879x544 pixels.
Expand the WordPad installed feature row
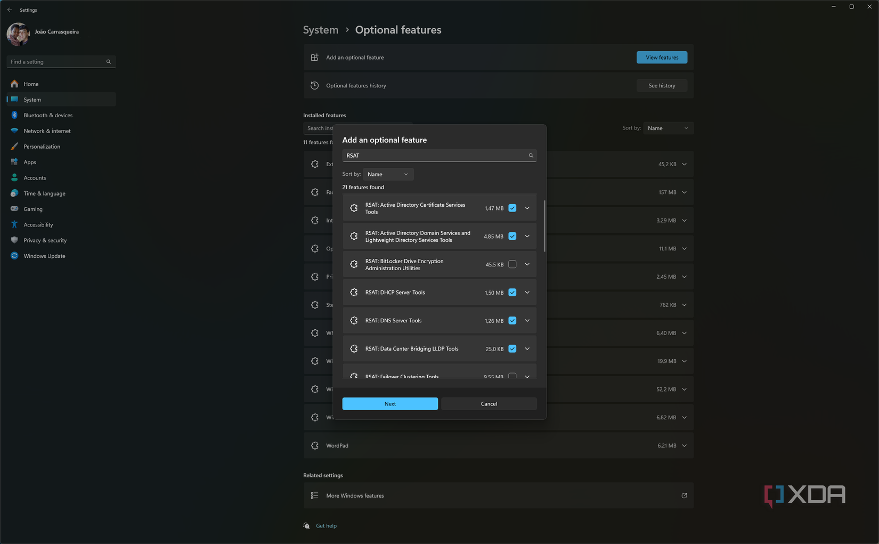click(x=684, y=445)
